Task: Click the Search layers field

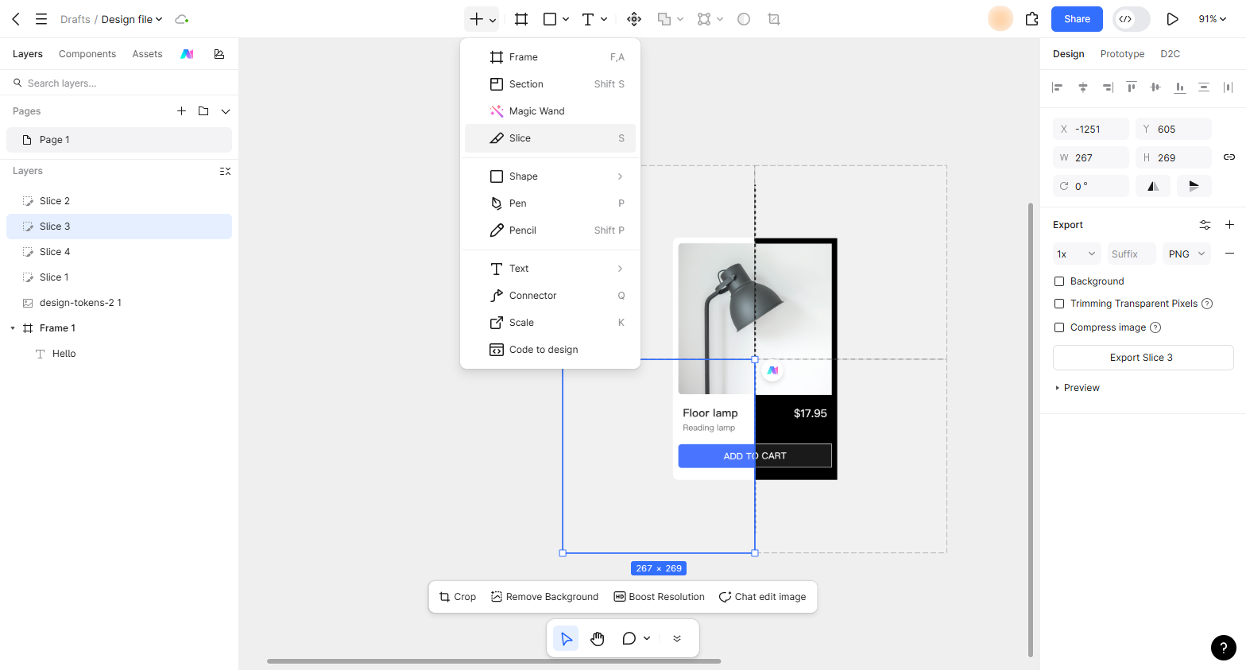Action: (x=119, y=83)
